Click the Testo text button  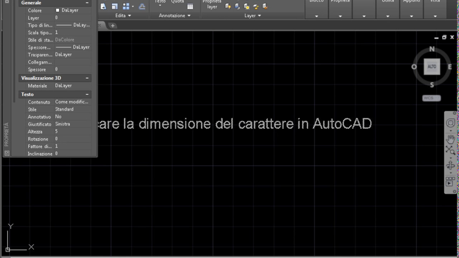pos(160,2)
